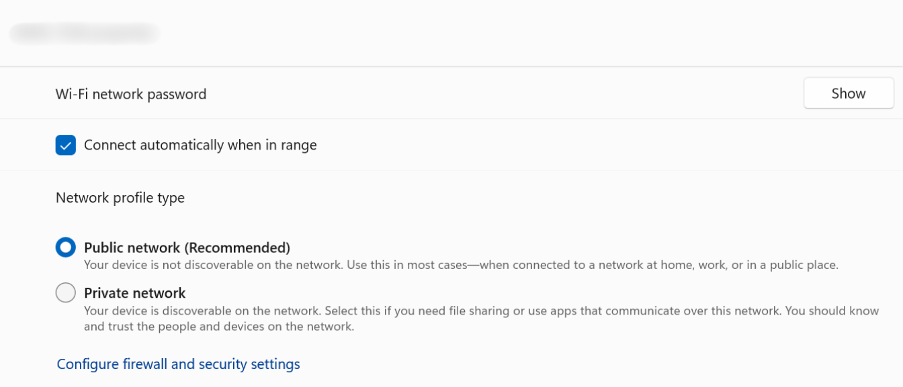Click the blurred network name at the top
This screenshot has height=387, width=903.
pyautogui.click(x=83, y=32)
